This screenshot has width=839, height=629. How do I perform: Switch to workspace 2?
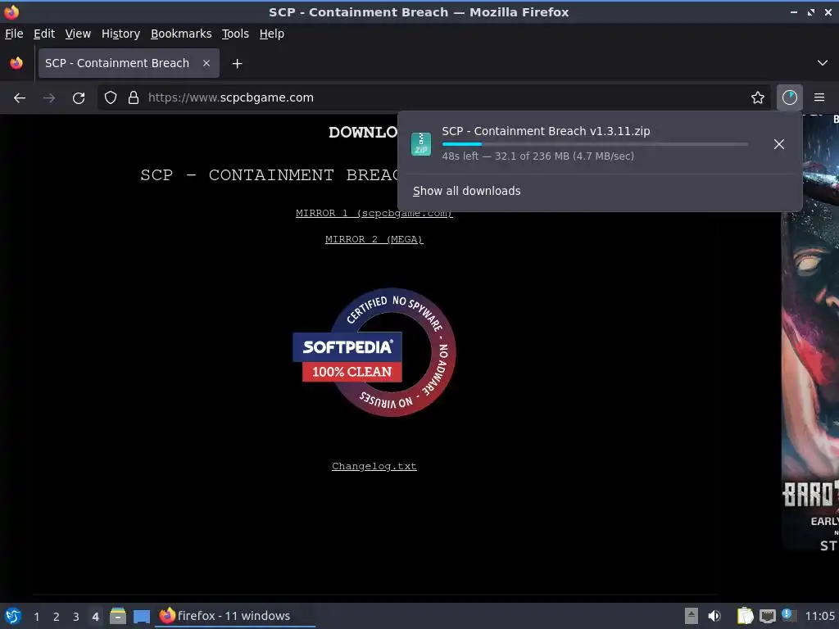[56, 617]
